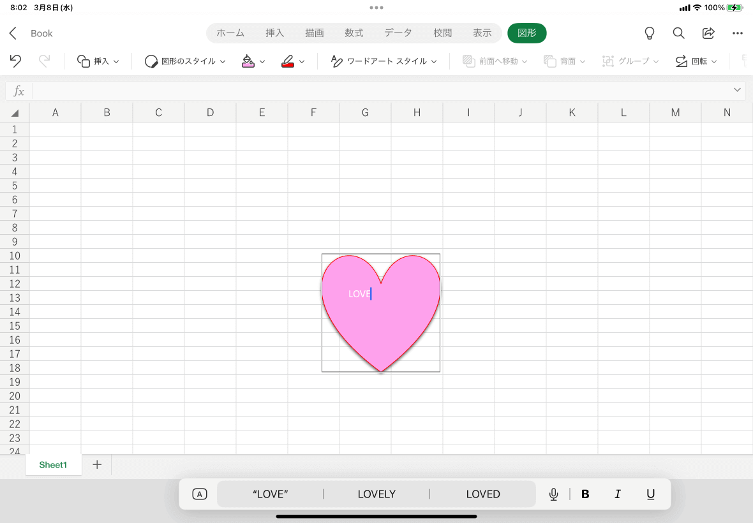Open Bring Forward (前面へ移動) menu
Screen dimensions: 753x523
tap(495, 61)
